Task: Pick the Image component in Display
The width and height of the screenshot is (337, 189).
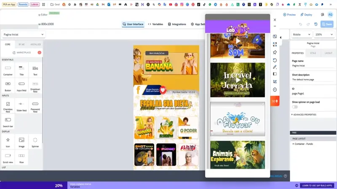Action: [x=21, y=142]
